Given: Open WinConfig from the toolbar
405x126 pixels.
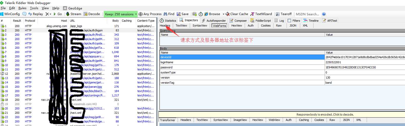Looking at the screenshot, I should point(10,14).
